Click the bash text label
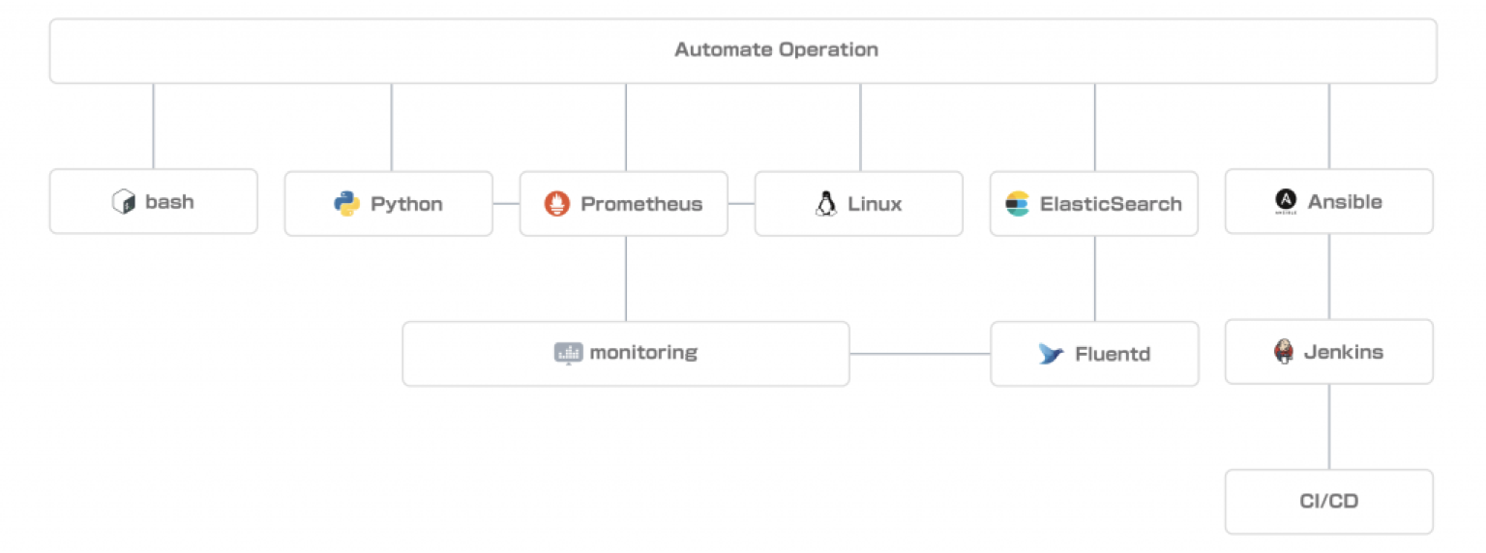The height and width of the screenshot is (553, 1486). coord(169,202)
